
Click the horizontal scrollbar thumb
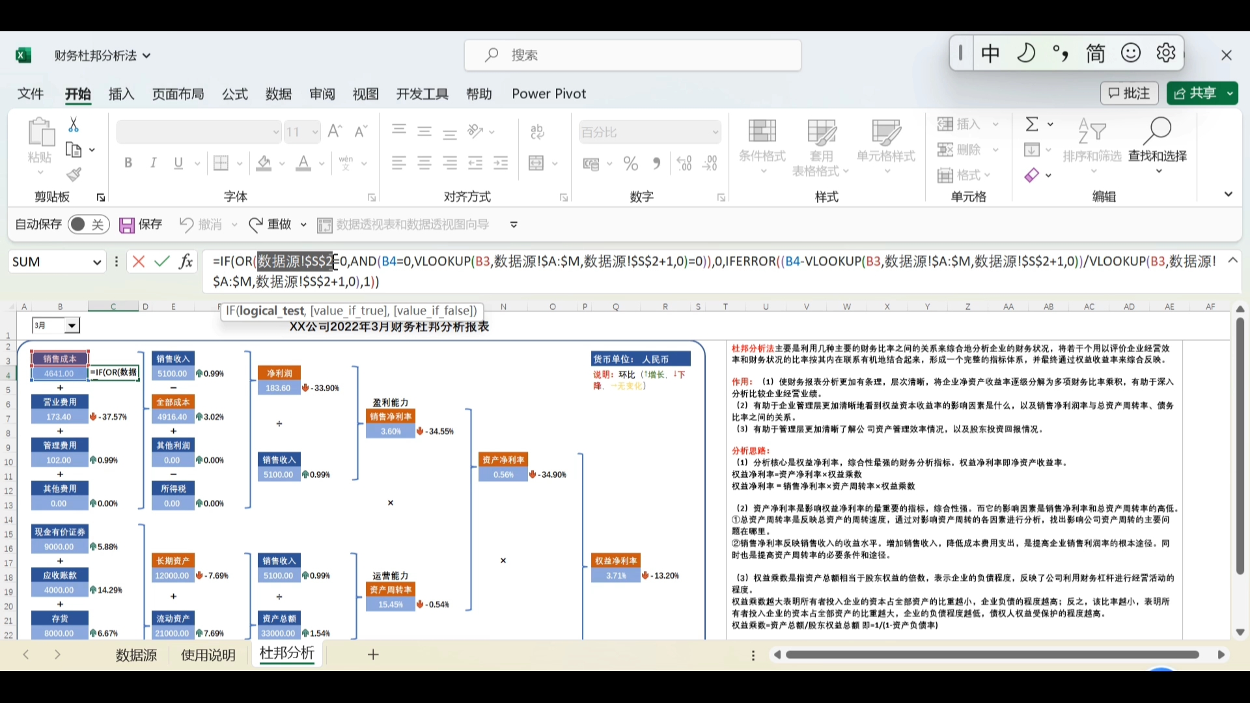pyautogui.click(x=992, y=655)
